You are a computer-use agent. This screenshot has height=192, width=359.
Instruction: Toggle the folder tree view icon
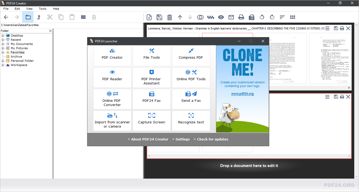click(x=28, y=17)
